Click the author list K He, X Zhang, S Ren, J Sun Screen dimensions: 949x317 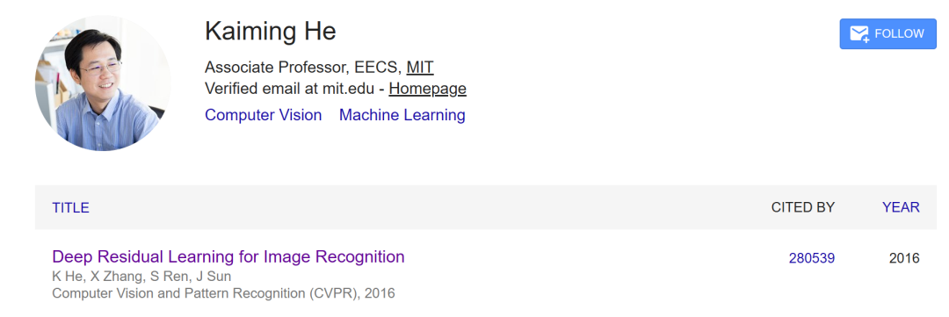[x=141, y=277]
